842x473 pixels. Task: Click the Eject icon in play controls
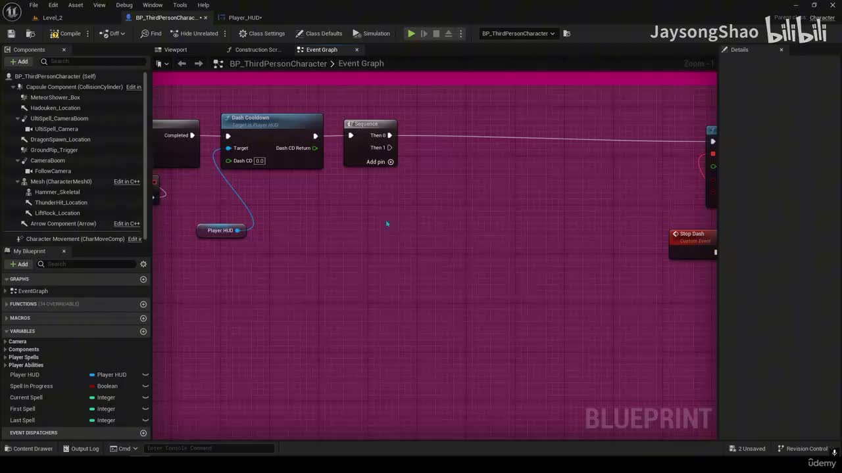point(449,34)
